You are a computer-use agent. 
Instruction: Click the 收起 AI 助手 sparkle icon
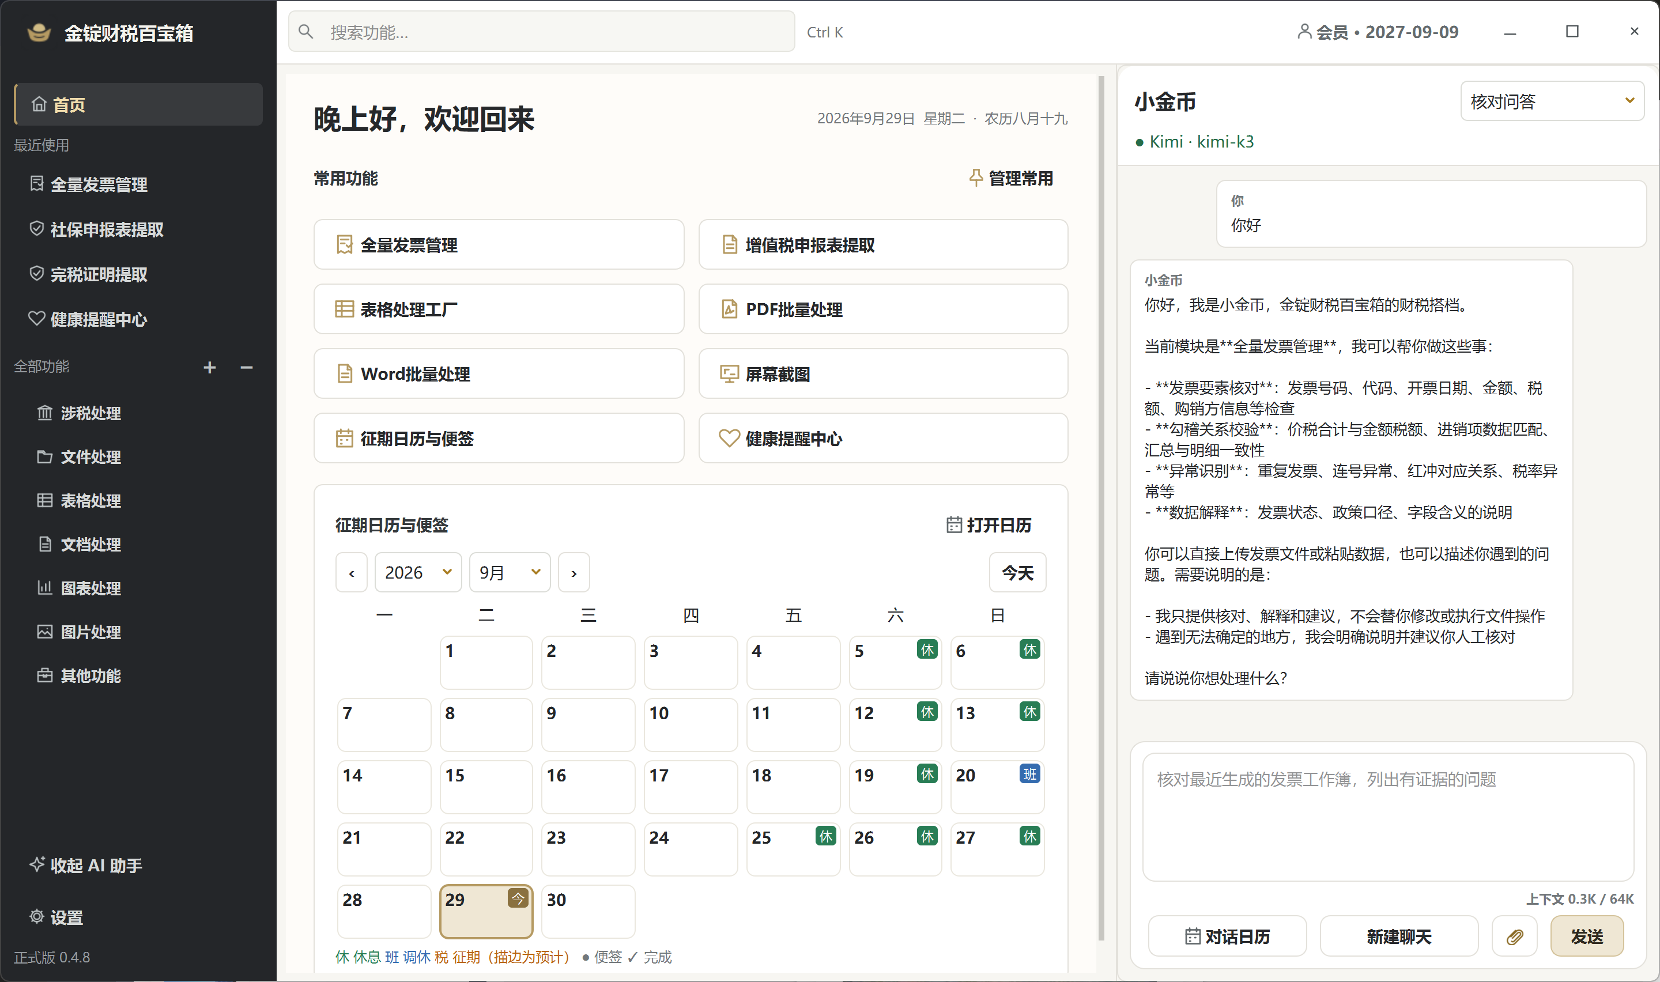(37, 864)
